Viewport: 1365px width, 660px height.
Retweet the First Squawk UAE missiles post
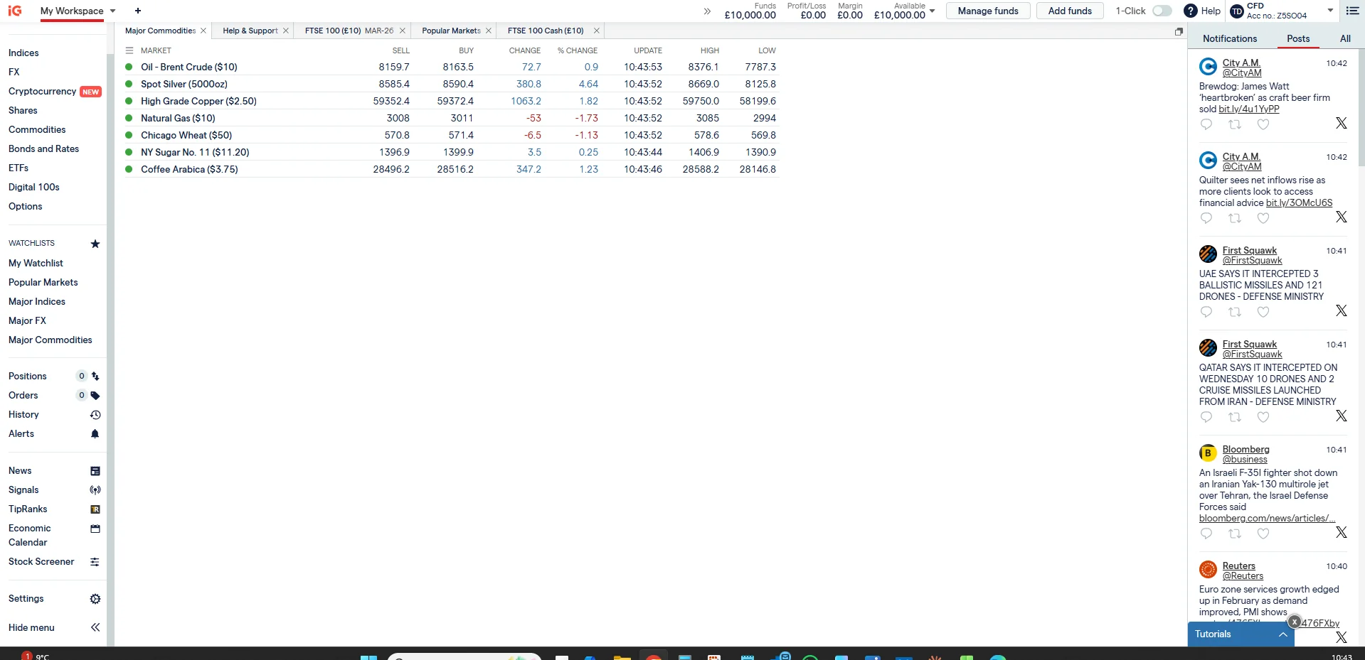[1236, 312]
